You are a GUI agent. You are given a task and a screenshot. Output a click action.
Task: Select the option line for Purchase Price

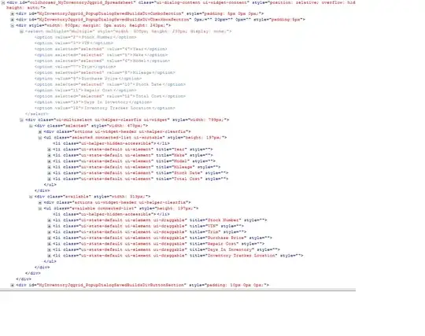[88, 79]
